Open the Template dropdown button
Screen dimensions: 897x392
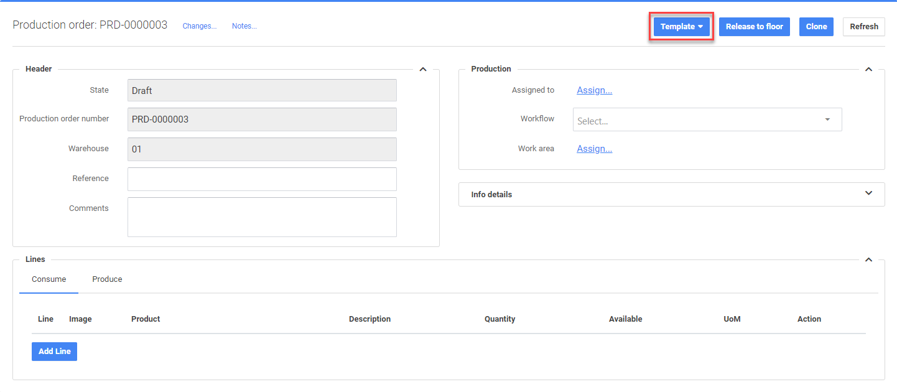681,27
